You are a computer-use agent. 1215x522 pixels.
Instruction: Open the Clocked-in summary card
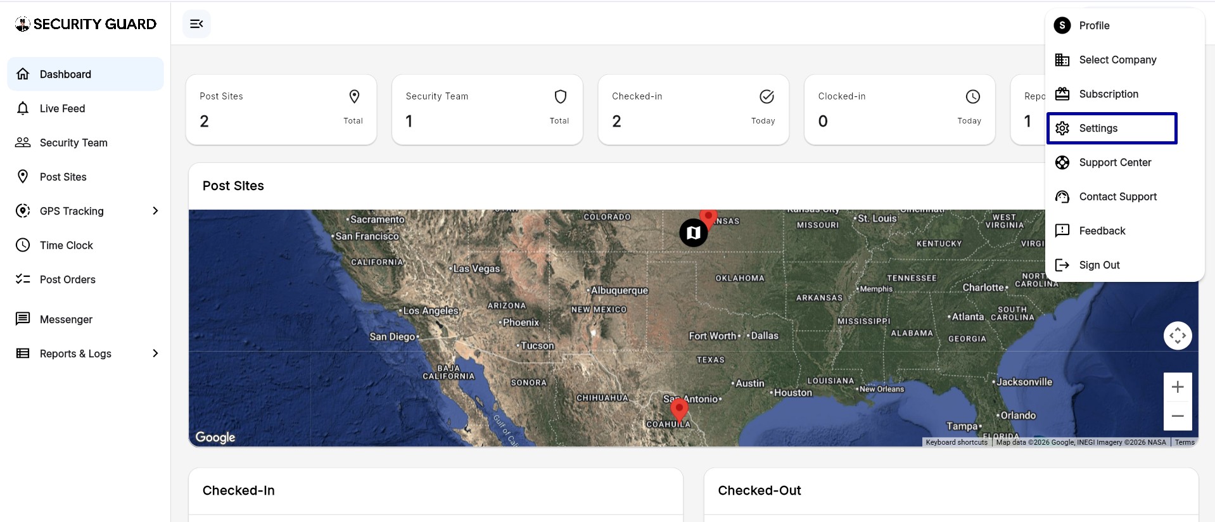click(x=900, y=110)
